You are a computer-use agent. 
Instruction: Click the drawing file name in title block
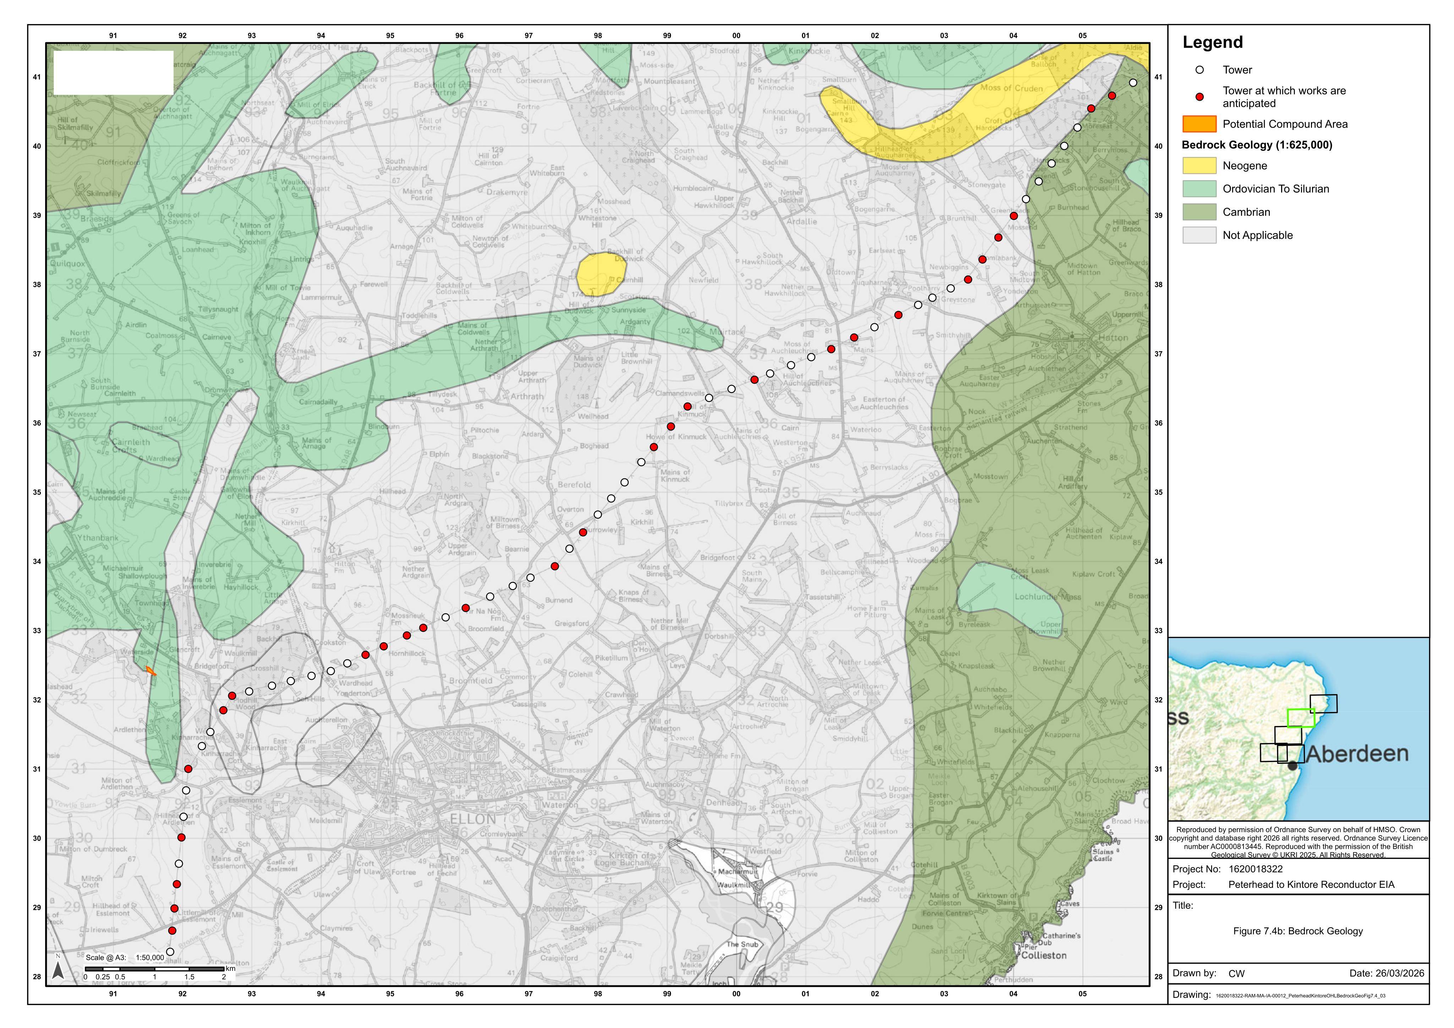tap(1301, 996)
